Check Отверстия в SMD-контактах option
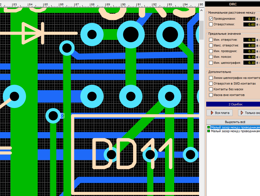Image resolution: width=260 pixels, height=196 pixels. [211, 83]
